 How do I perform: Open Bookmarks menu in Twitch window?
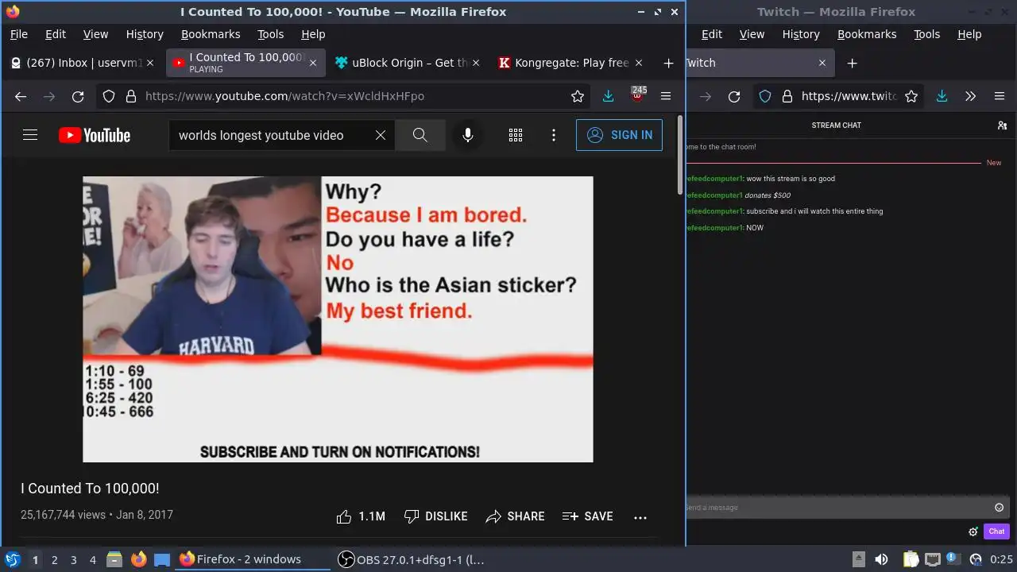tap(867, 34)
